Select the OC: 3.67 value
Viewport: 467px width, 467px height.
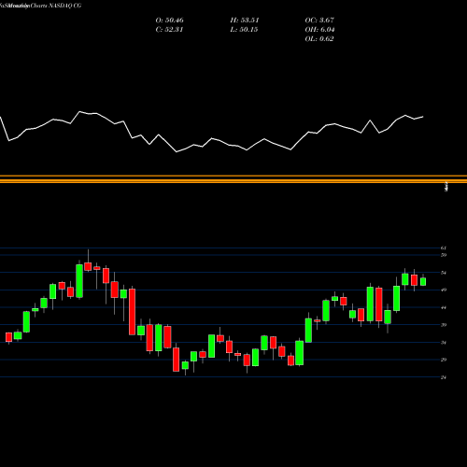[319, 21]
